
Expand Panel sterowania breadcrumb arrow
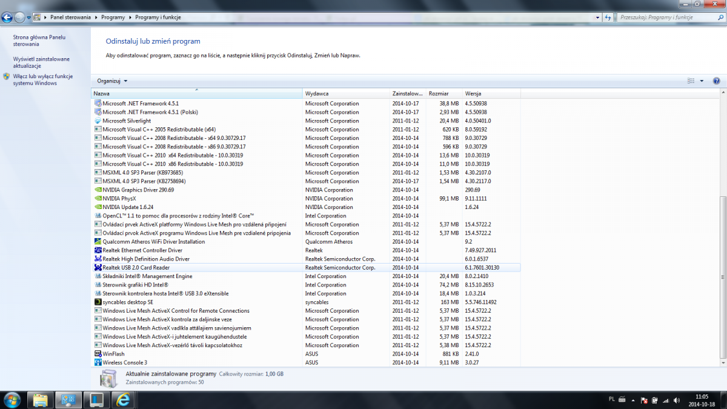[x=96, y=18]
